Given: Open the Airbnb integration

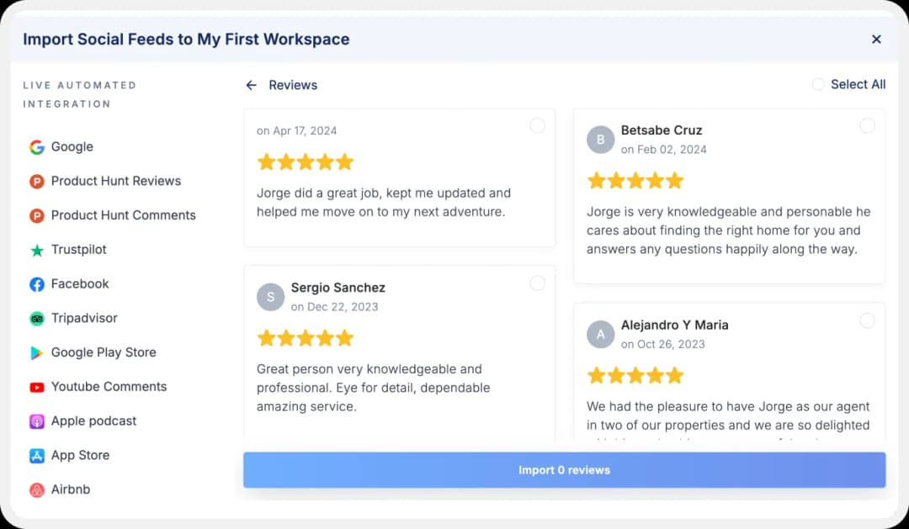Looking at the screenshot, I should [x=71, y=489].
